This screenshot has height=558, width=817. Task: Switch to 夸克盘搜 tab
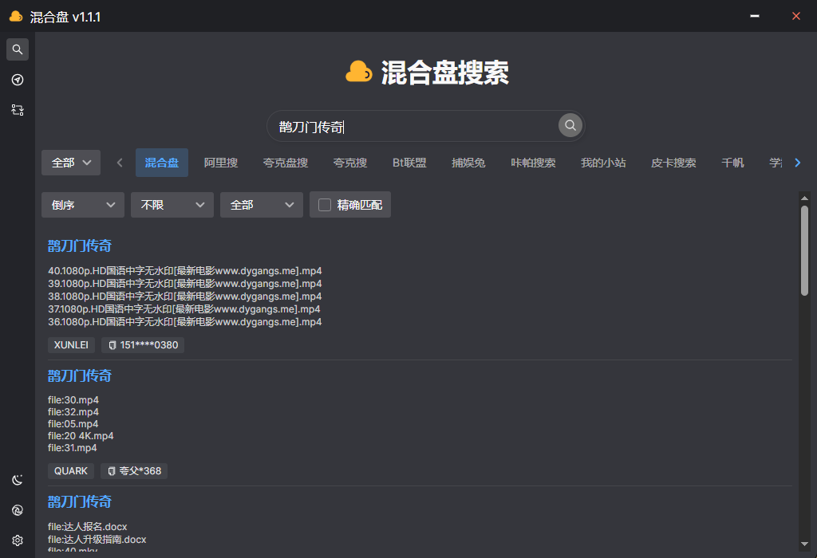(x=286, y=163)
